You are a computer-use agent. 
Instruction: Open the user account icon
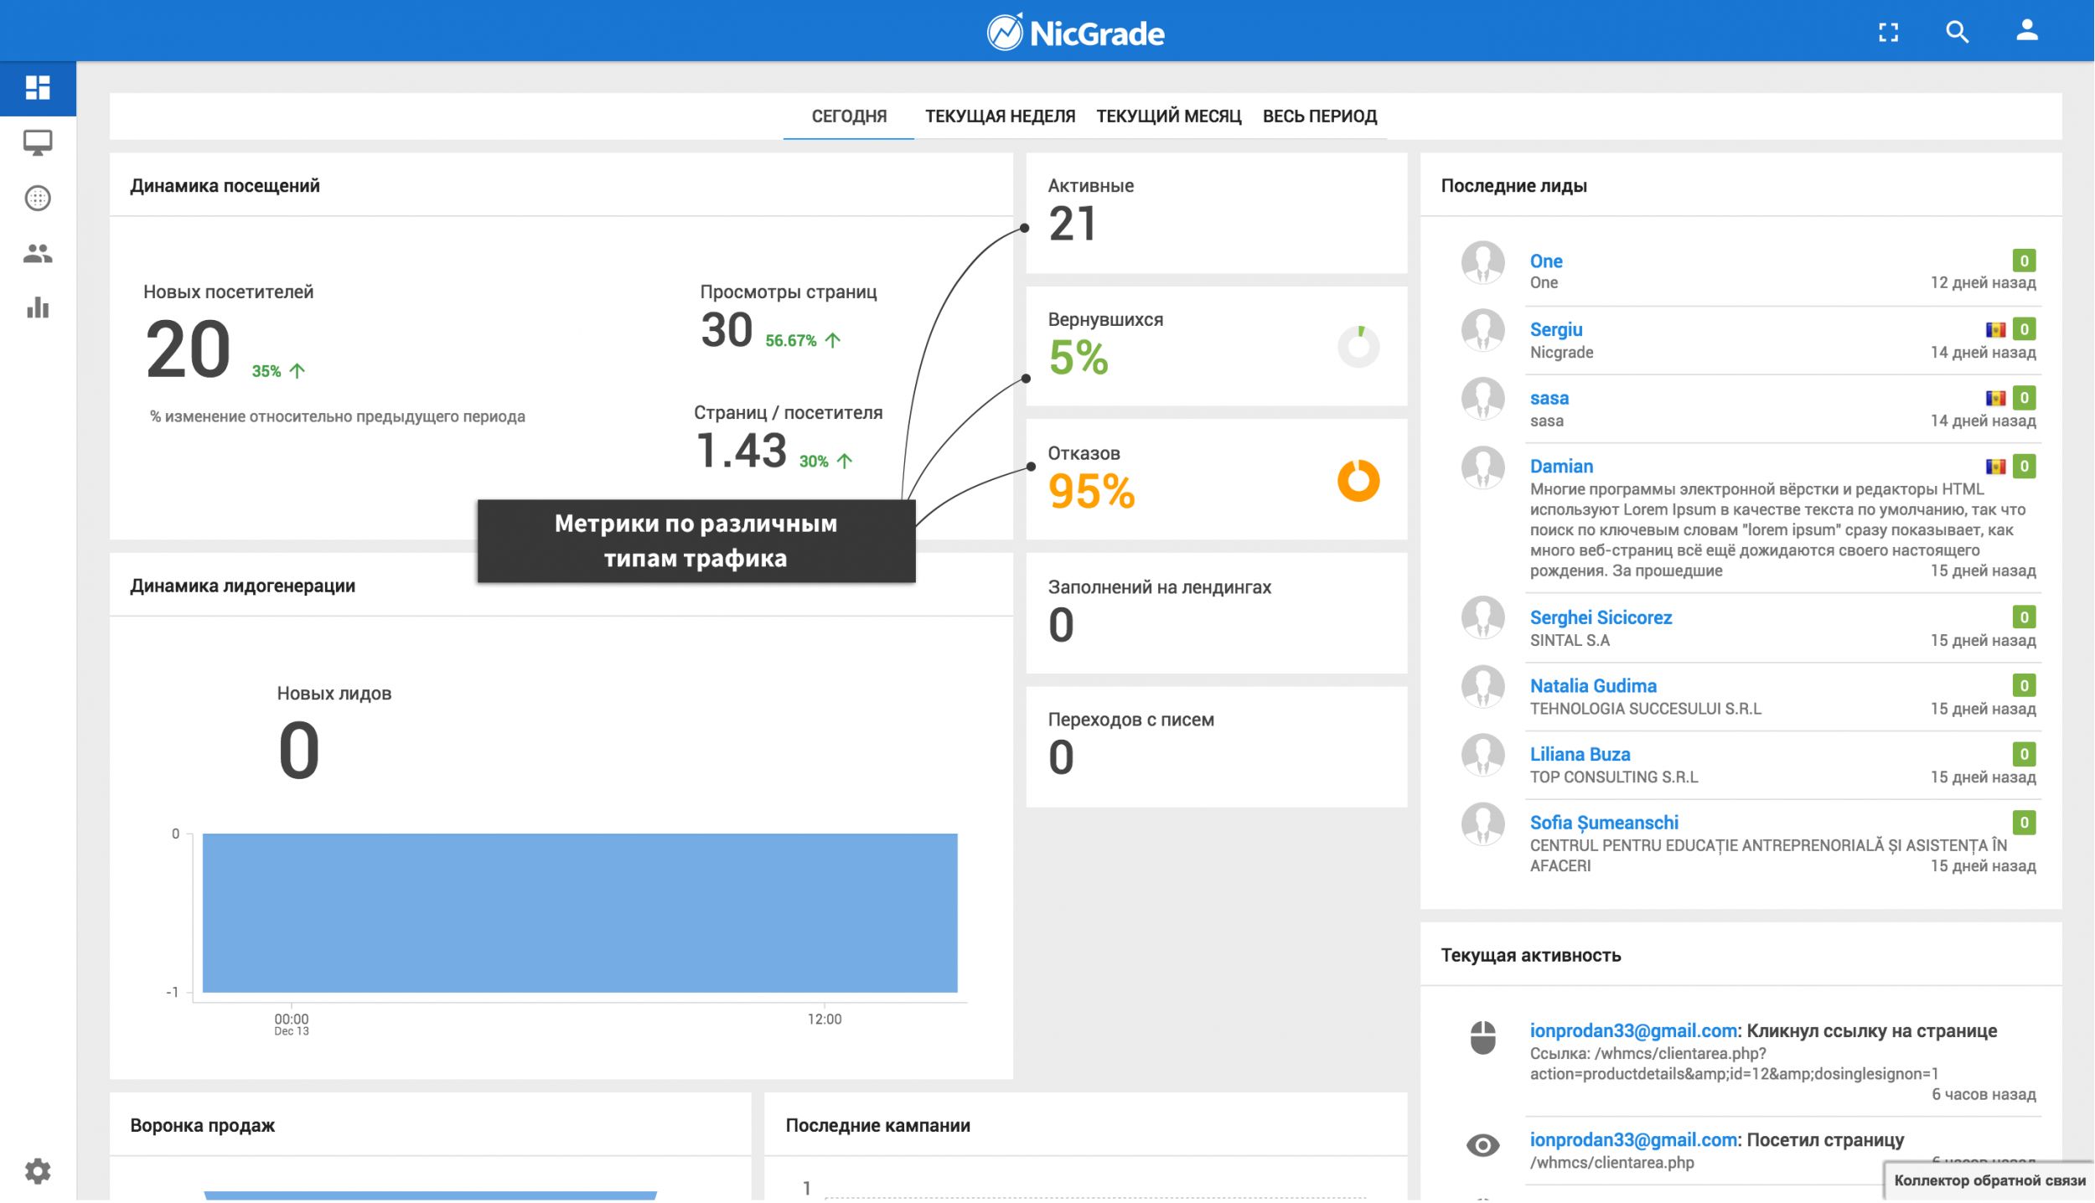2026,31
